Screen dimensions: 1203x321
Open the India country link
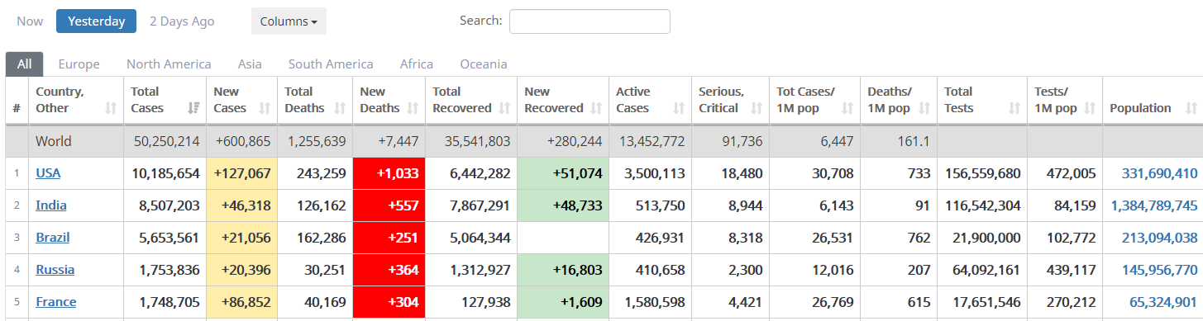coord(51,205)
